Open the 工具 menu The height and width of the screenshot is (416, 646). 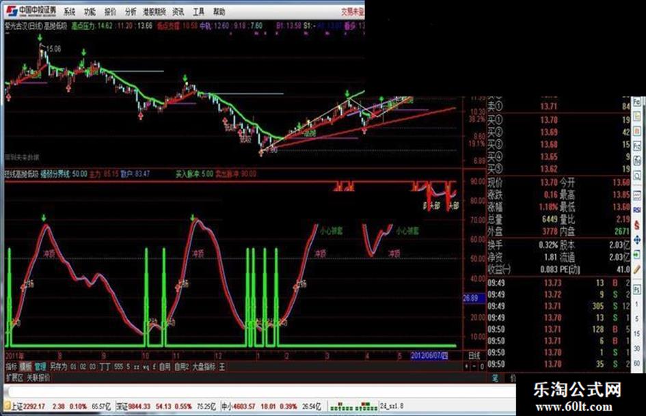198,12
